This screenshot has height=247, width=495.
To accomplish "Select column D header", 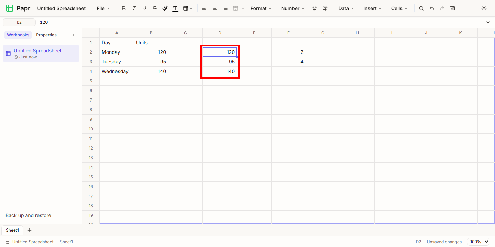I will click(220, 33).
